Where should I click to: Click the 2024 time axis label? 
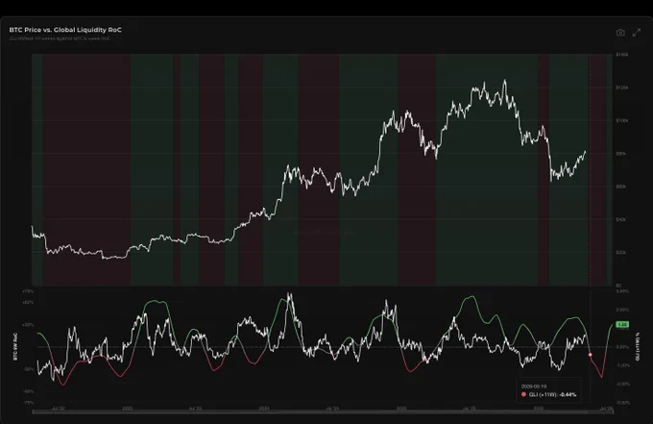pyautogui.click(x=264, y=409)
